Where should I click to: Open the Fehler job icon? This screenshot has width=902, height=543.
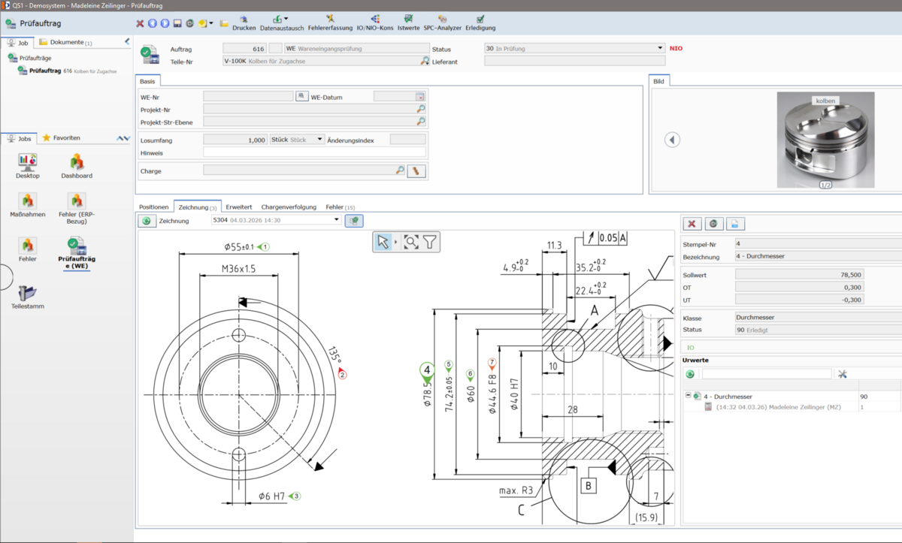point(28,249)
